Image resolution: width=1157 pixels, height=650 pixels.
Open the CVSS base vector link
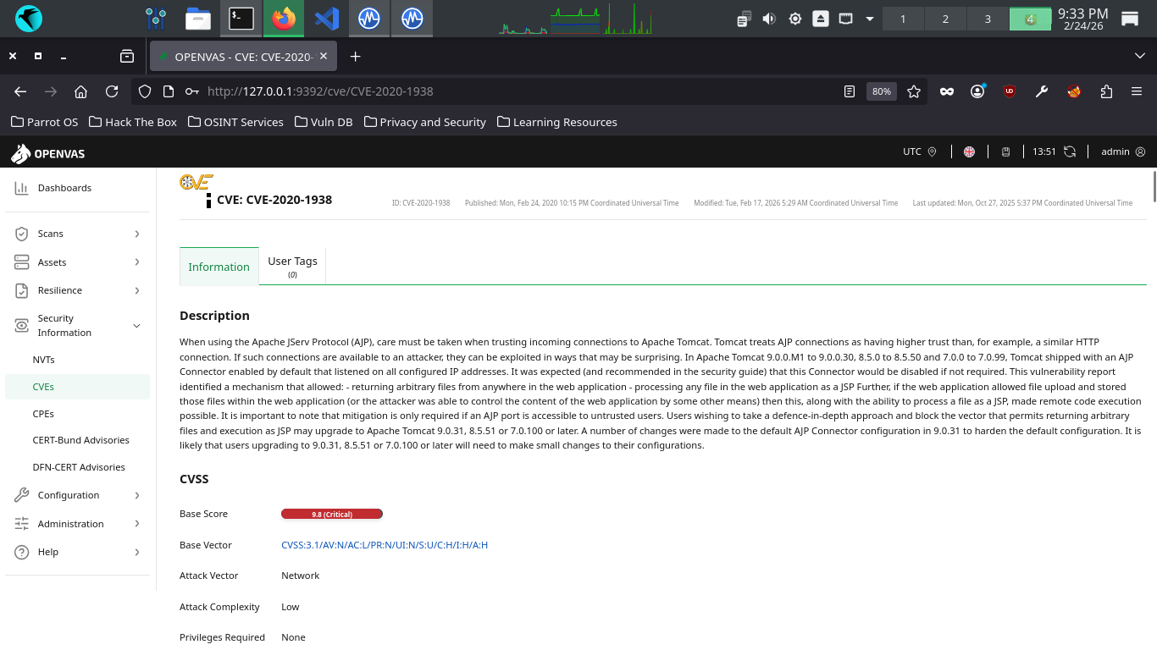(385, 545)
